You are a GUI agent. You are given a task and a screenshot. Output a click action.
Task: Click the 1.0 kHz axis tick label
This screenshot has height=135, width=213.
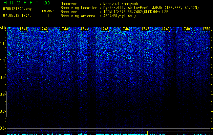coord(3,61)
